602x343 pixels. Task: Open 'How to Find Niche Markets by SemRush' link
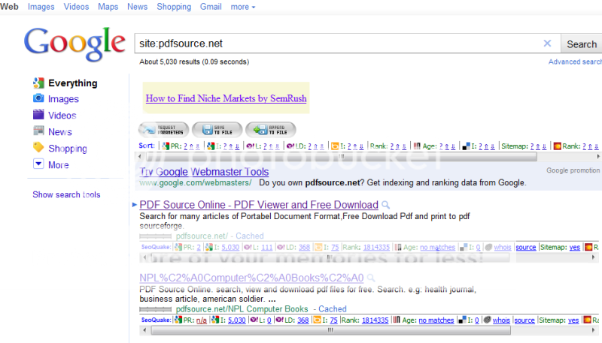[227, 98]
